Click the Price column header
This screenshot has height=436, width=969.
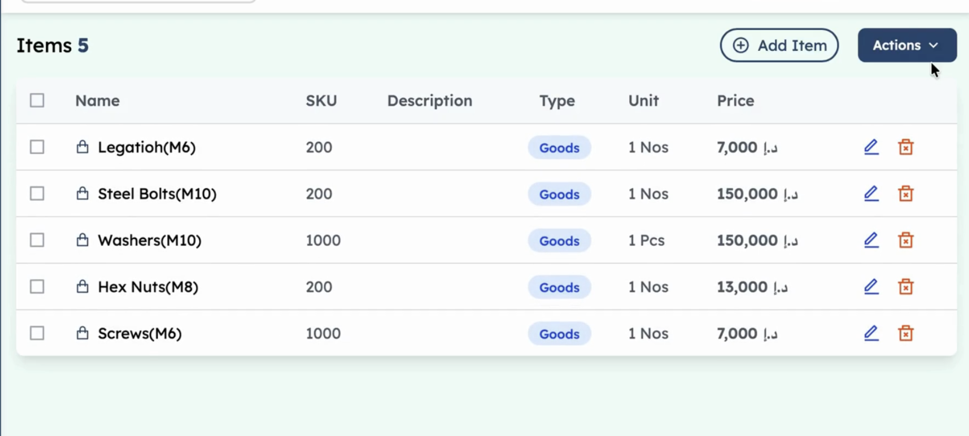click(x=735, y=101)
